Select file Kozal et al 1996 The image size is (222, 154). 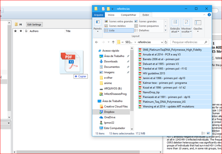pos(164,88)
